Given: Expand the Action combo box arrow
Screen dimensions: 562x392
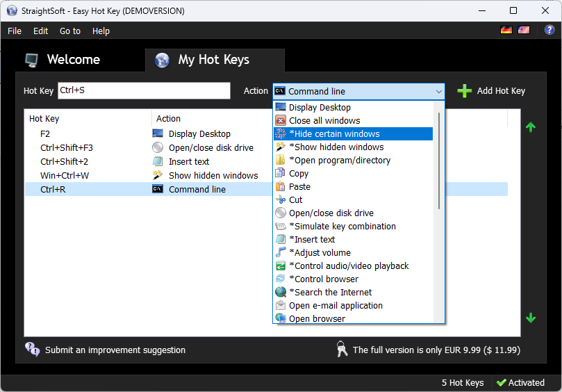Looking at the screenshot, I should click(x=438, y=91).
